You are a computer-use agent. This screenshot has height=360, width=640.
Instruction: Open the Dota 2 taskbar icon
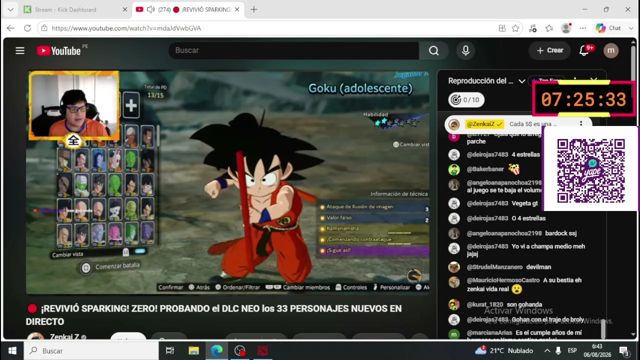[x=263, y=350]
